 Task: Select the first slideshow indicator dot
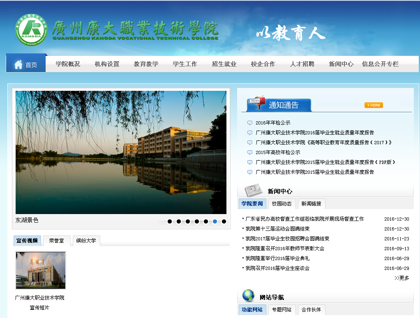(170, 221)
